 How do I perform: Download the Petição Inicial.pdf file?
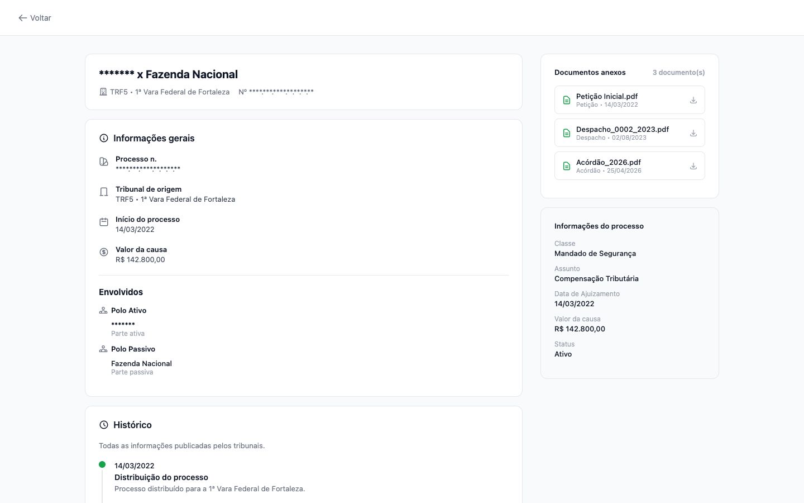693,100
